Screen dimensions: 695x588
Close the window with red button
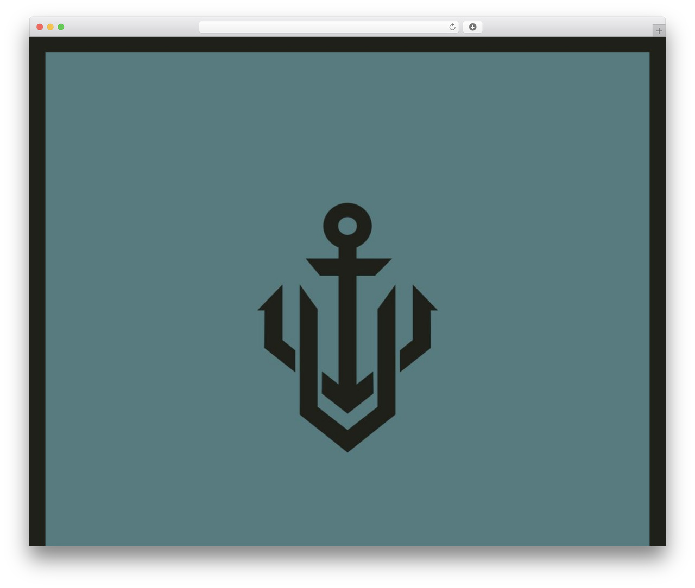click(x=40, y=27)
